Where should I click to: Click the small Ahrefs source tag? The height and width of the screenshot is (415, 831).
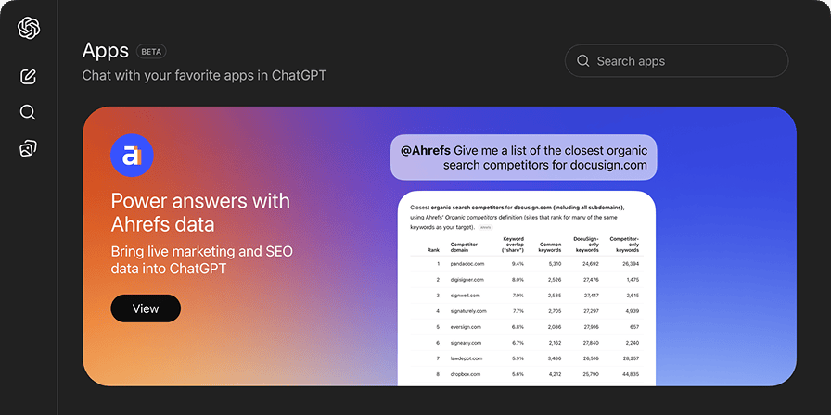coord(485,227)
